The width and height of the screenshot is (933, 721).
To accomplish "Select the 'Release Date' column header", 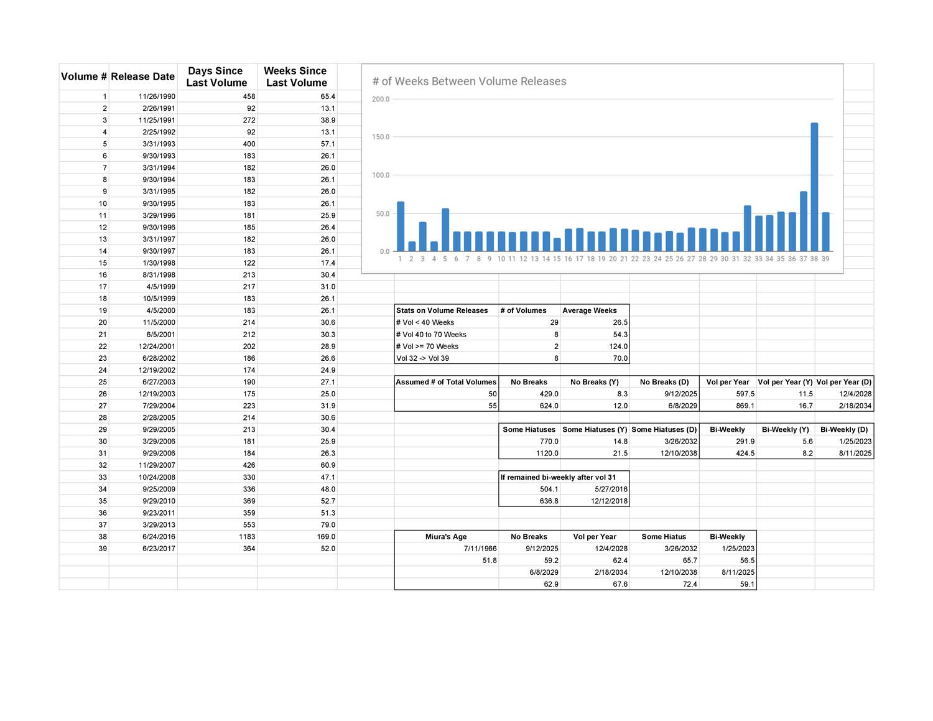I will pos(143,77).
